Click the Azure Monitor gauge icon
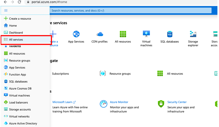Viewport: 219px width, 127px height. pyautogui.click(x=104, y=104)
